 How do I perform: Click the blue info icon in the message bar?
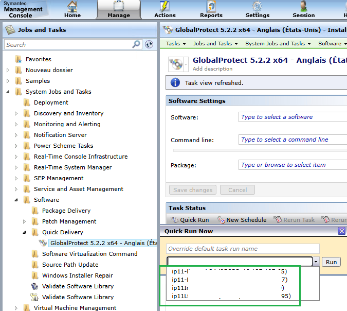pos(175,83)
